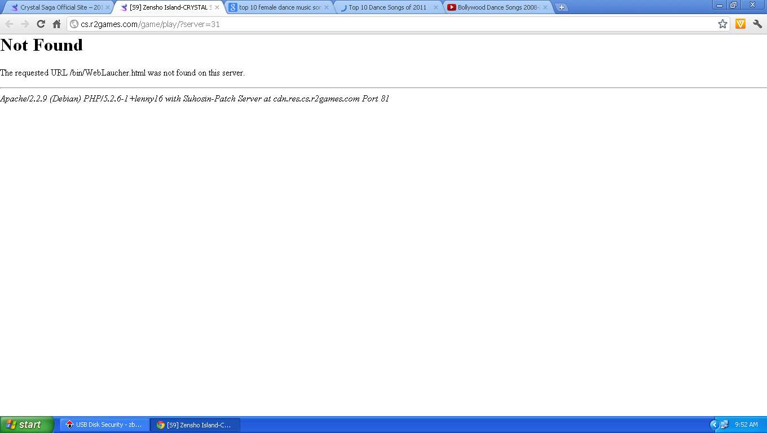This screenshot has height=433, width=767.
Task: Click the globe icon in address bar
Action: click(74, 24)
